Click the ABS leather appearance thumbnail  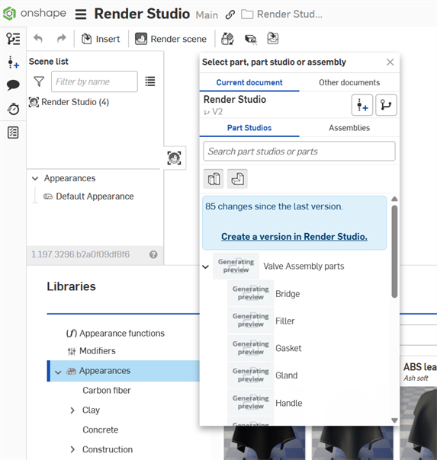pos(419,423)
